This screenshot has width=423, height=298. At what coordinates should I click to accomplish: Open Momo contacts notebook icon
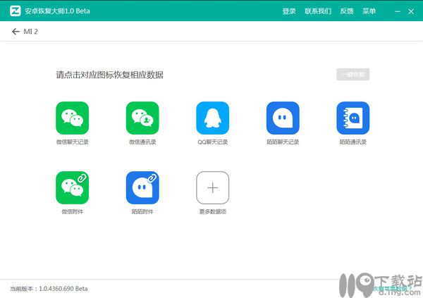pos(353,118)
